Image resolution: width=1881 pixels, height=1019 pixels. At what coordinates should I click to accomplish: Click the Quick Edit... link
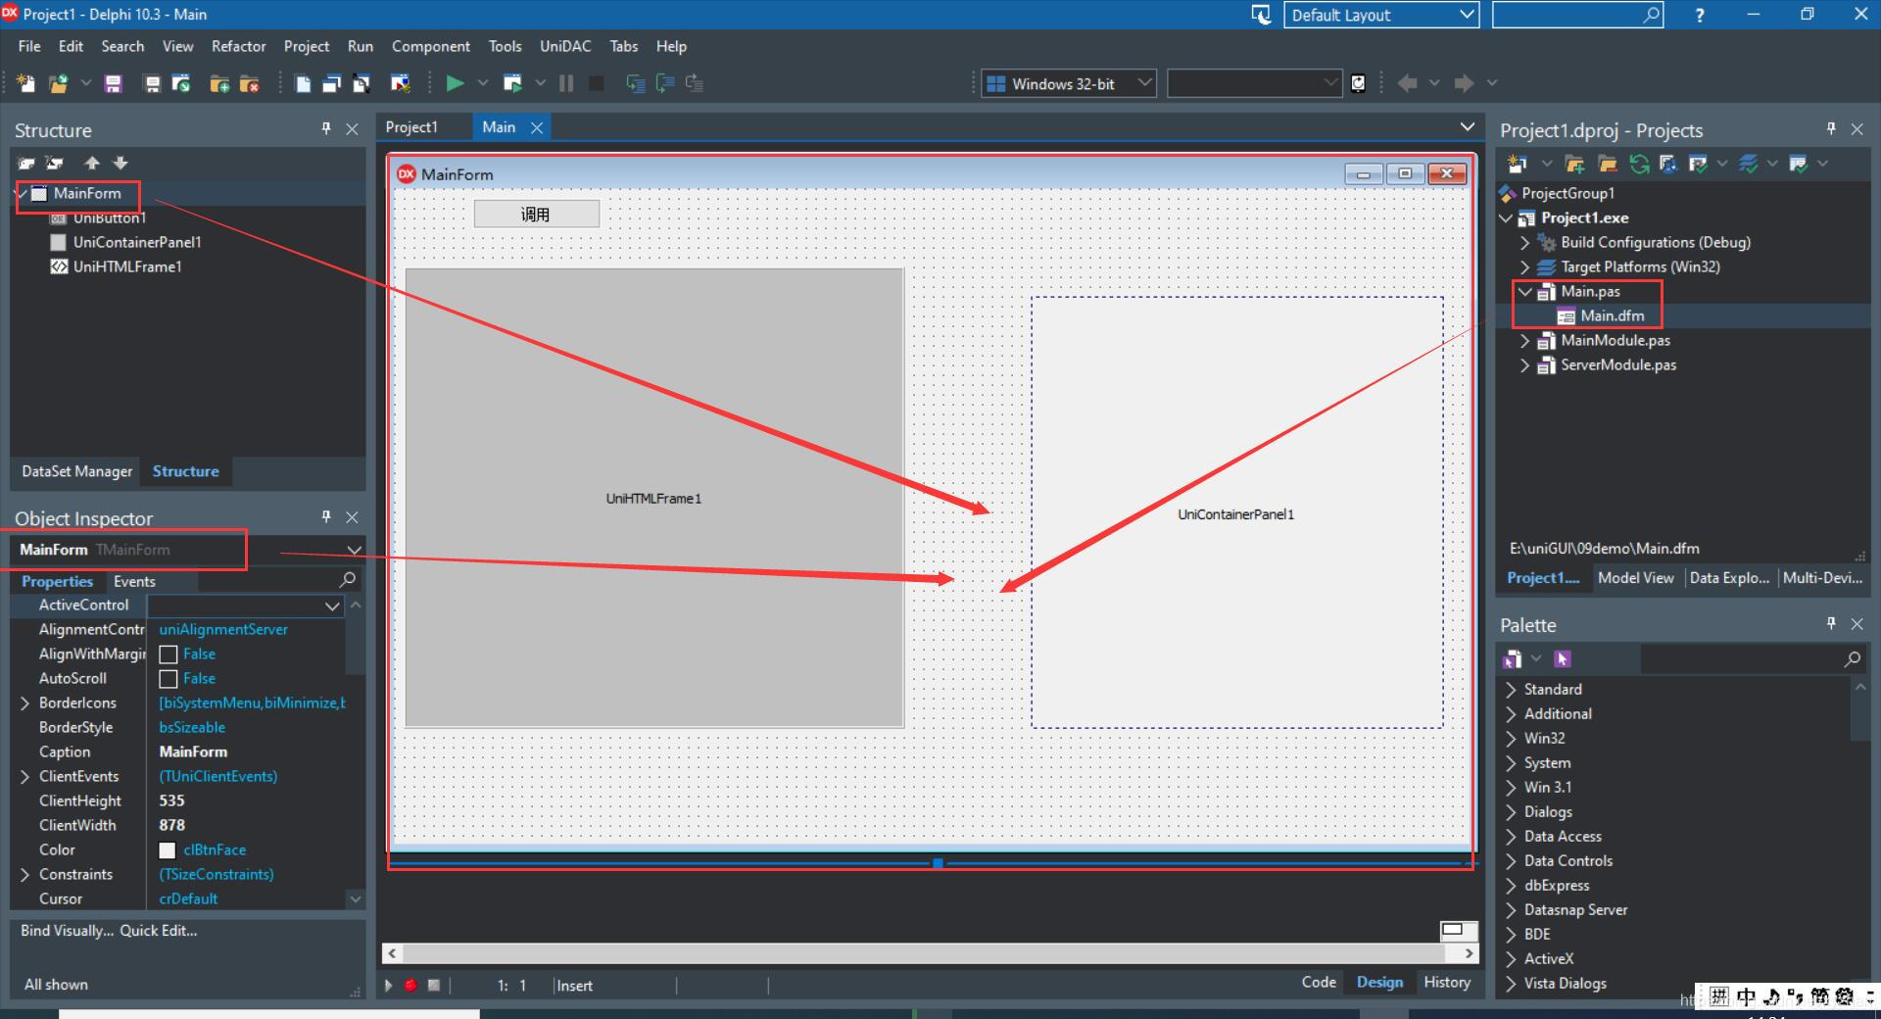pos(158,931)
